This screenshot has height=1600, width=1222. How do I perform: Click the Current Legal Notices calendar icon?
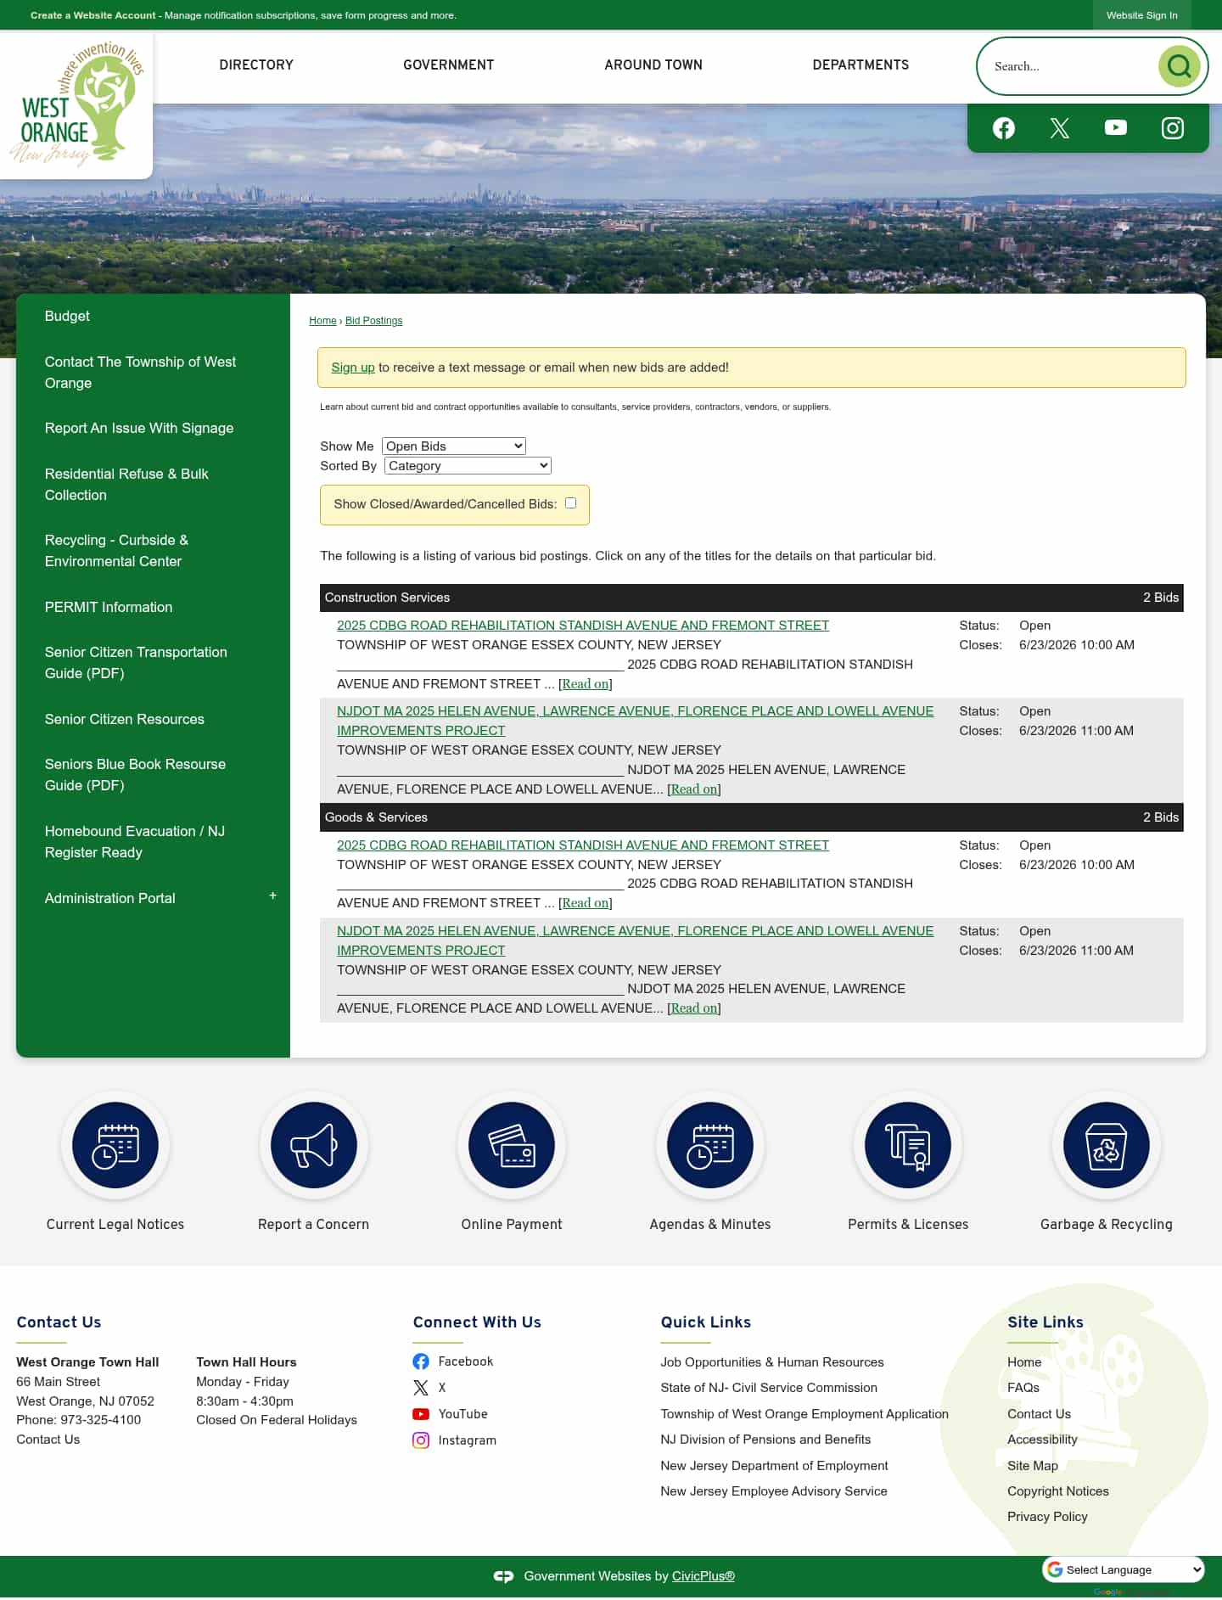[115, 1145]
